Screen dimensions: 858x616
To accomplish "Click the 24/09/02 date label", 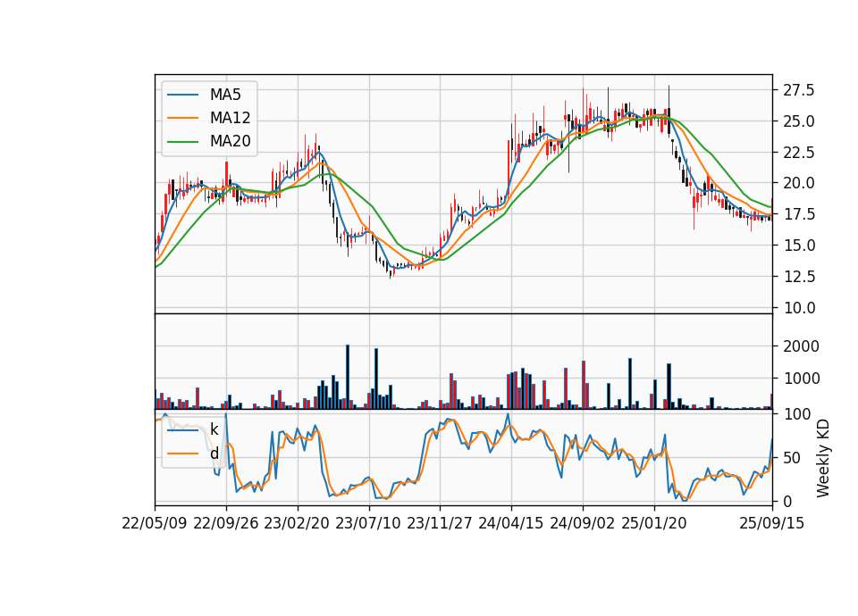I will click(582, 524).
